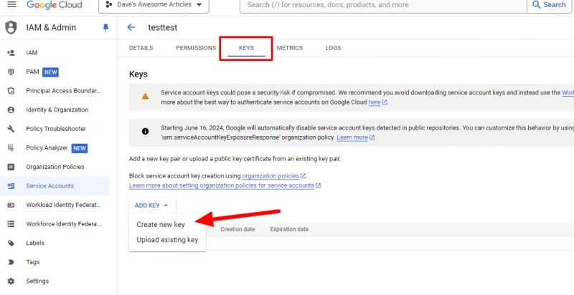Click the PAM shield icon
The height and width of the screenshot is (295, 574).
[x=11, y=72]
